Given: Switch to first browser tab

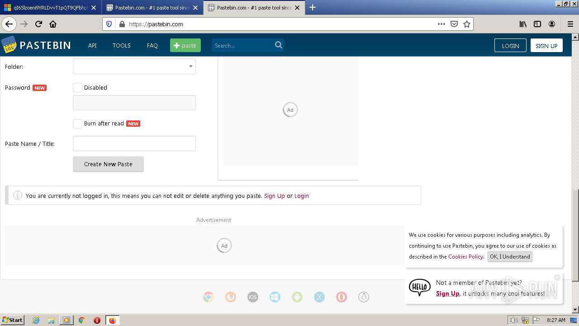Looking at the screenshot, I should pos(50,7).
